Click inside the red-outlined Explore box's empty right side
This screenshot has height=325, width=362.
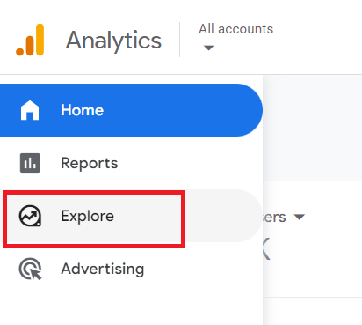coord(148,216)
